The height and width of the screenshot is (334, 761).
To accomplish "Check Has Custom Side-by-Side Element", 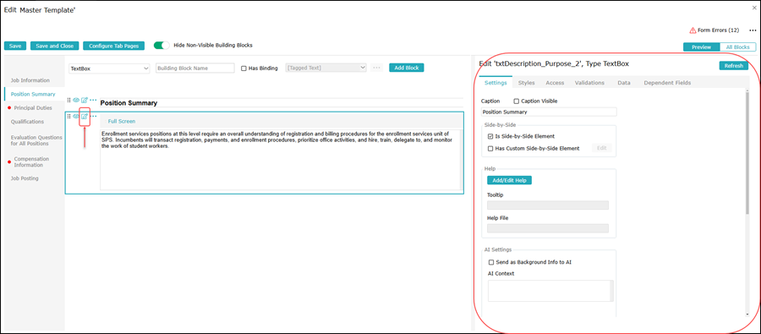I will [x=490, y=149].
